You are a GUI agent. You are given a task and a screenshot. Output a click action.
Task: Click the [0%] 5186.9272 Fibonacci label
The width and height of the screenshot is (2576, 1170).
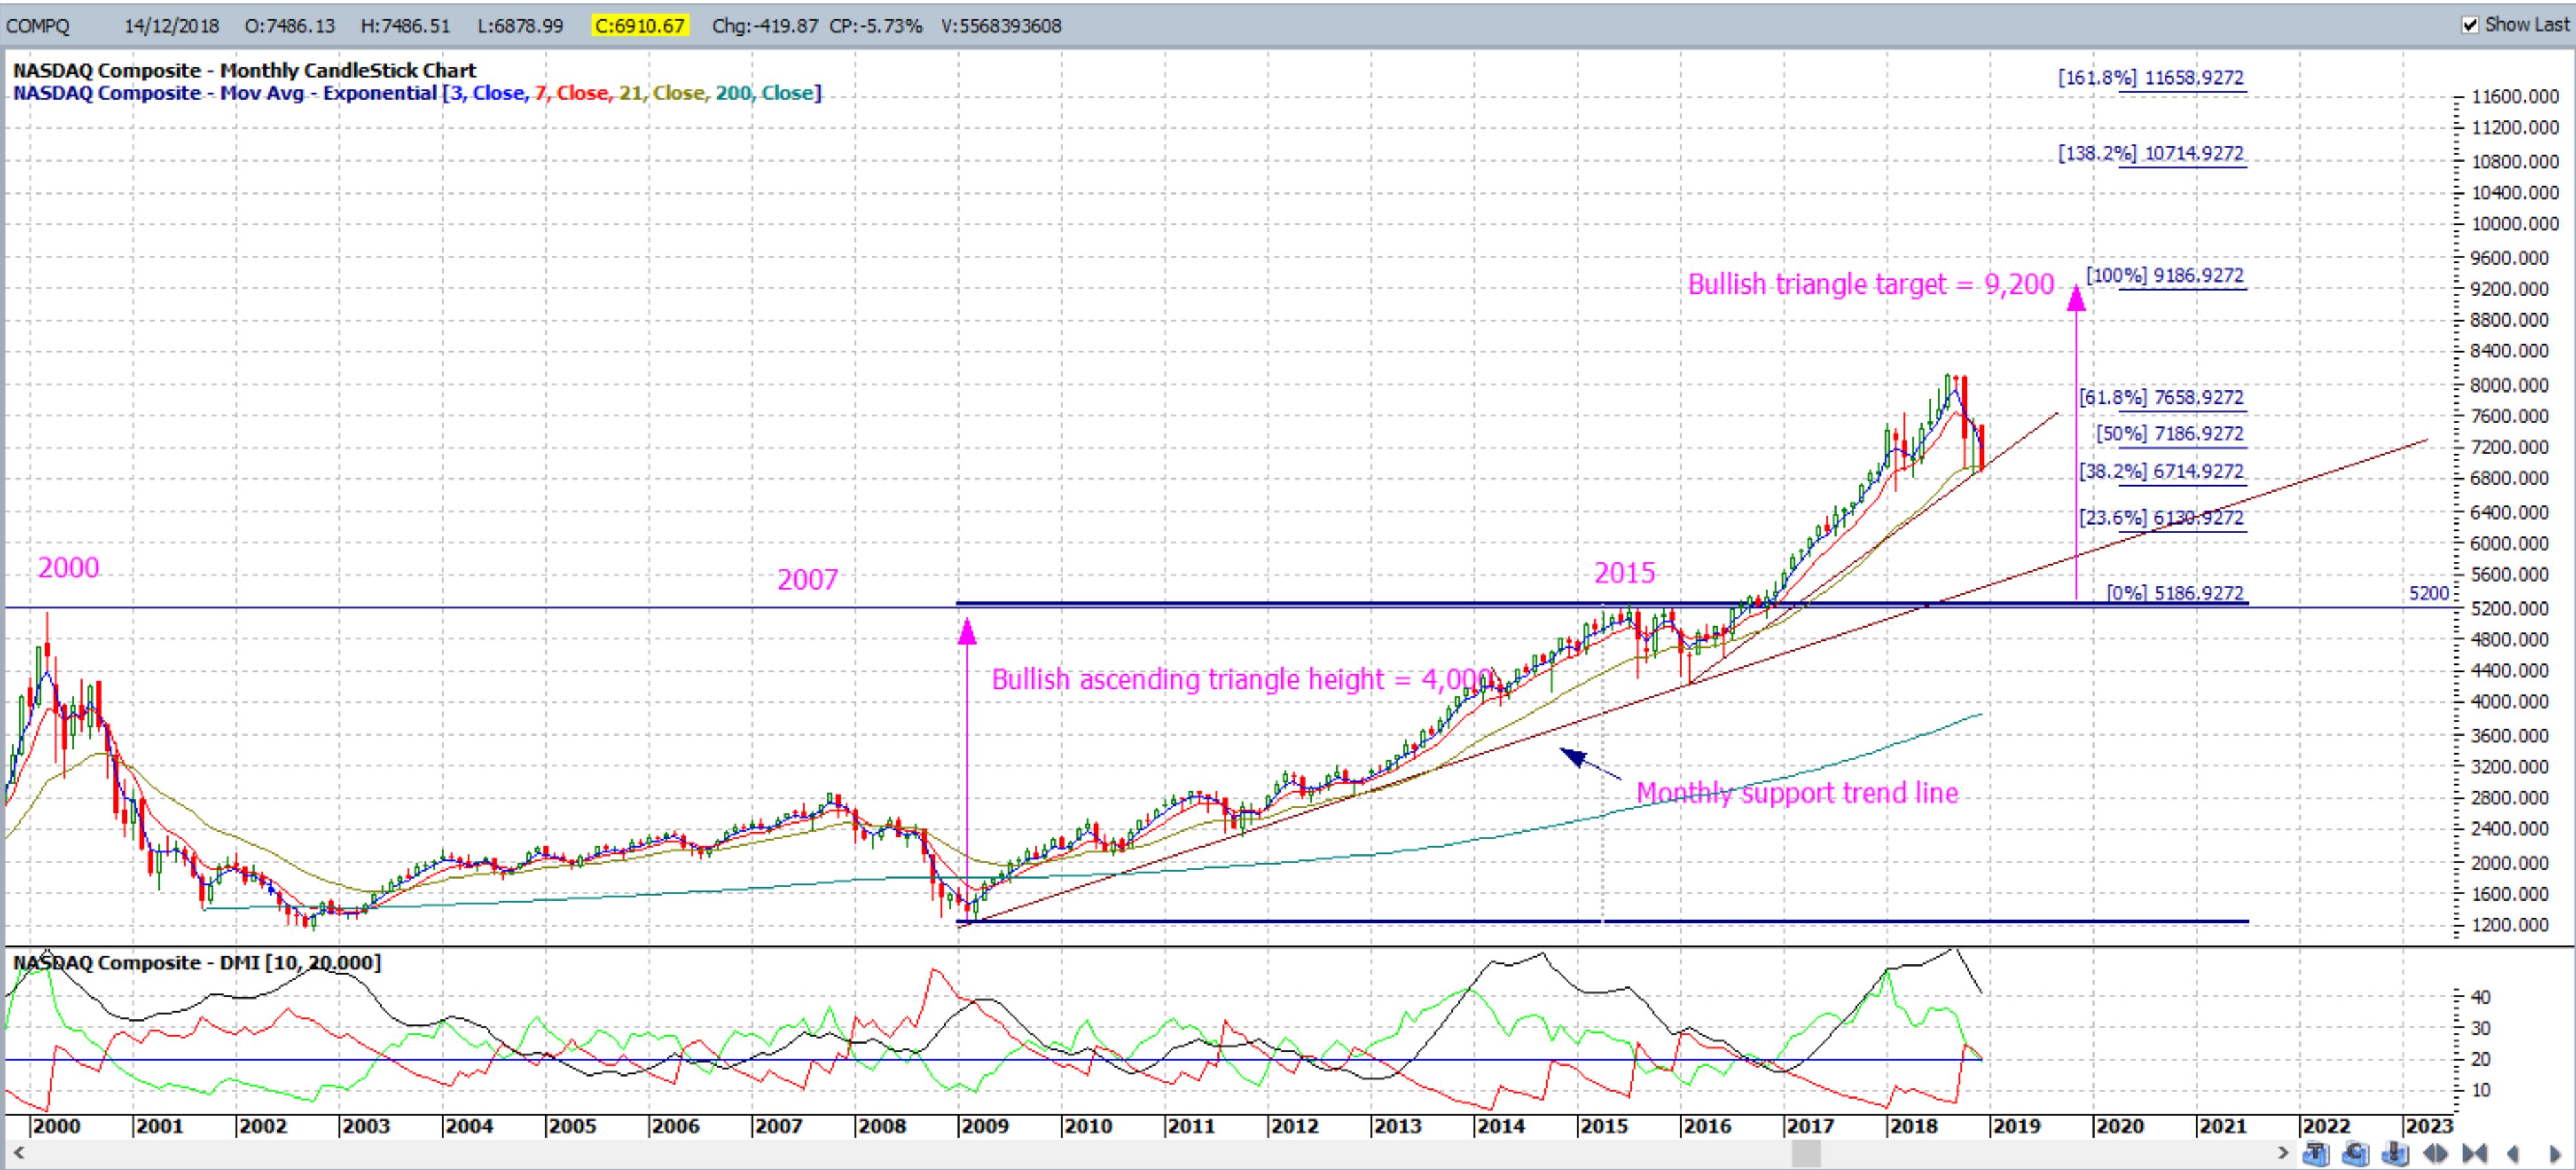[x=2175, y=593]
